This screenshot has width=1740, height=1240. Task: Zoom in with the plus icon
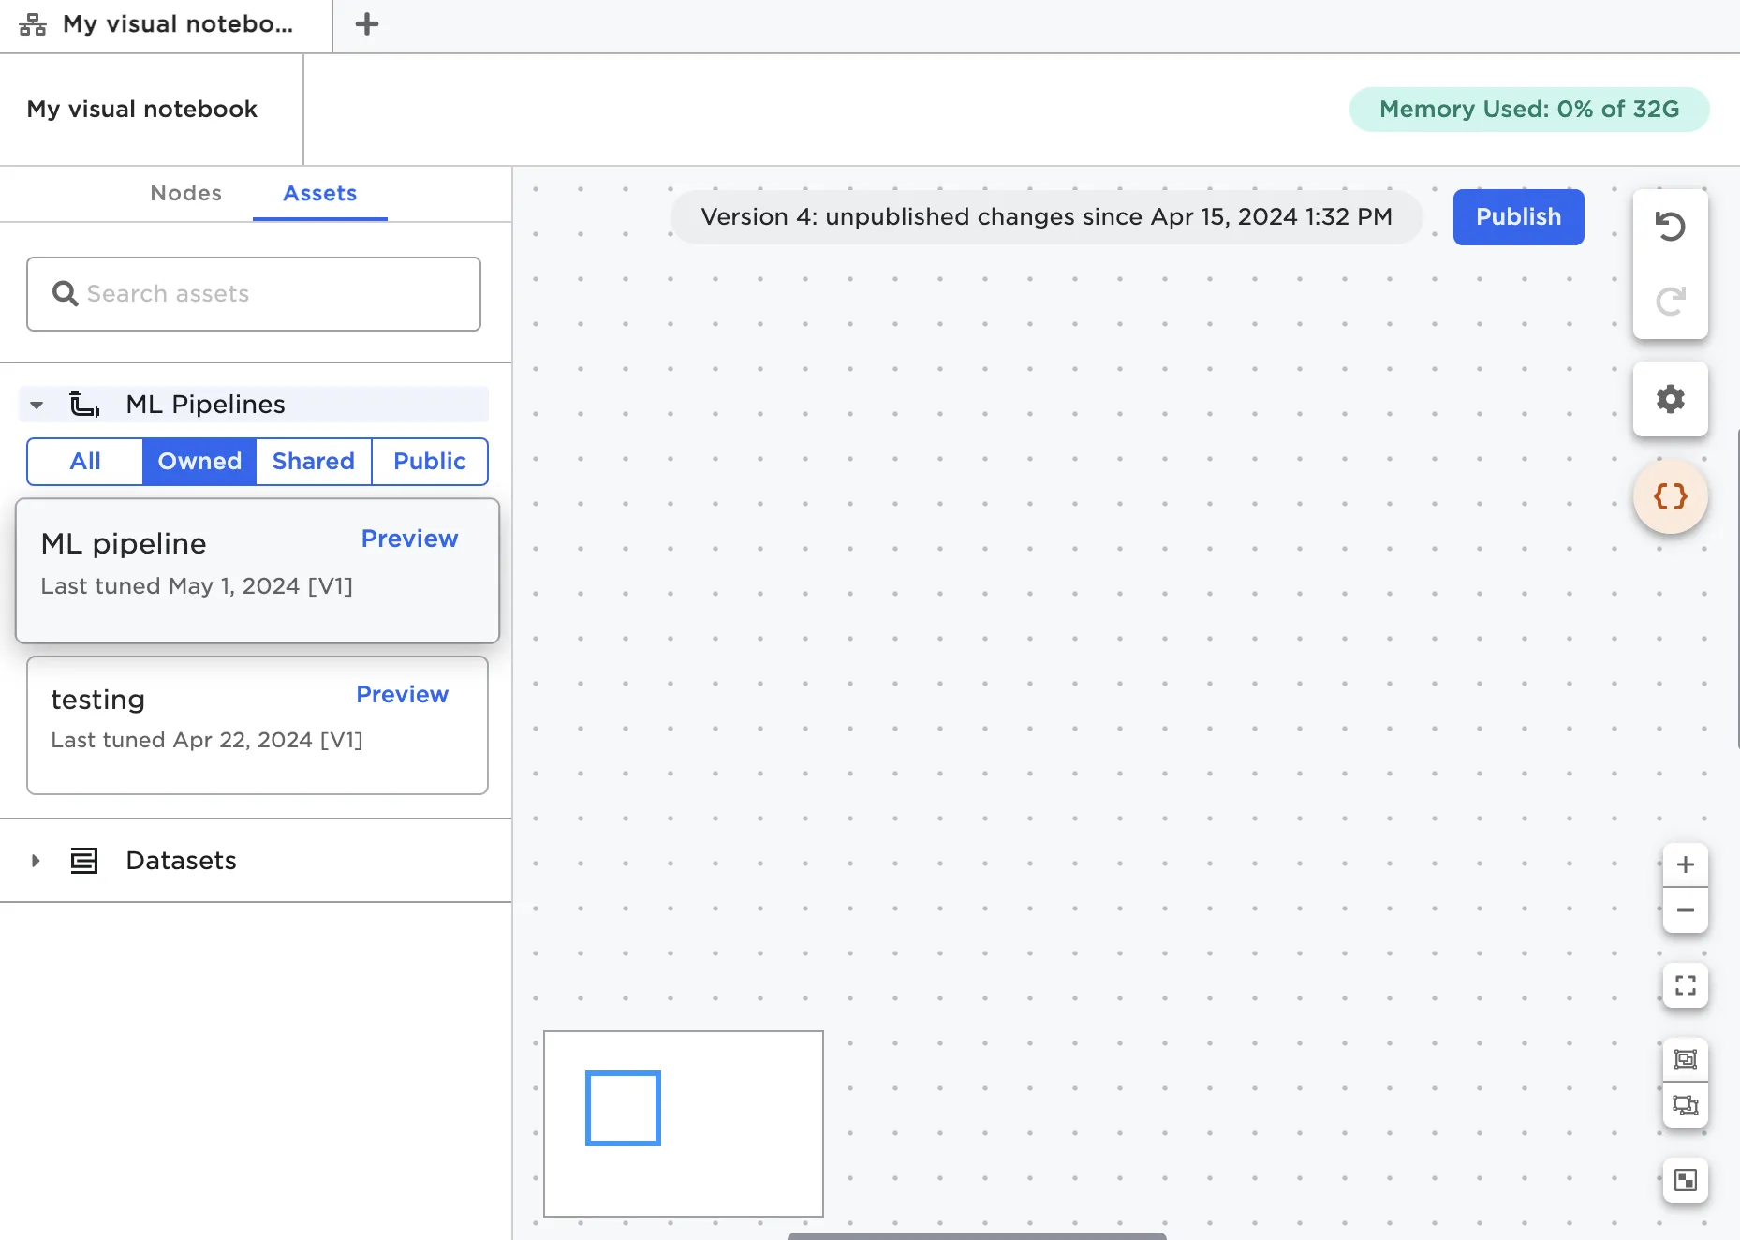click(x=1685, y=864)
